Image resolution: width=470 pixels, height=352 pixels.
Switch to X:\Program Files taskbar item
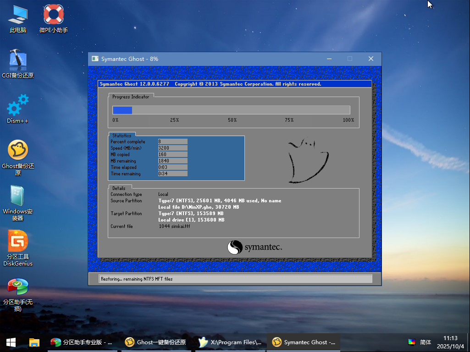pyautogui.click(x=230, y=342)
